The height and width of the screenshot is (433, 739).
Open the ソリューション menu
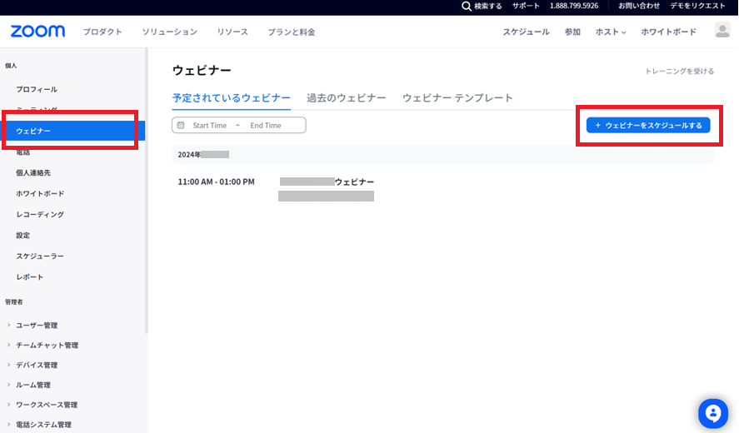[170, 32]
